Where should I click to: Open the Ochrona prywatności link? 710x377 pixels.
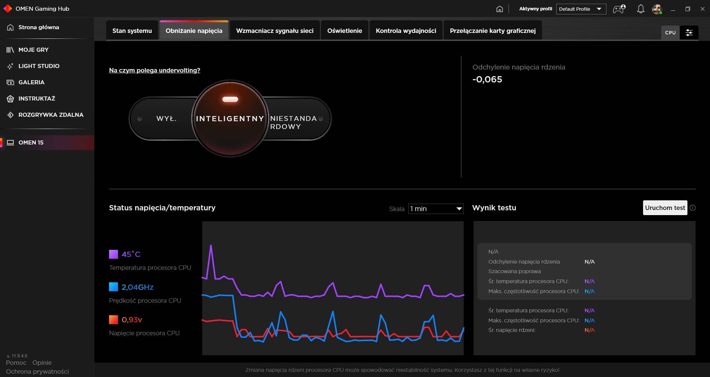(x=37, y=371)
